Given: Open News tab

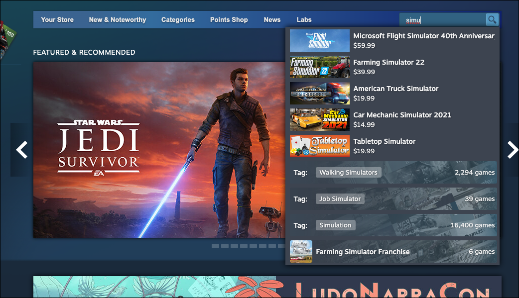Looking at the screenshot, I should click(272, 19).
